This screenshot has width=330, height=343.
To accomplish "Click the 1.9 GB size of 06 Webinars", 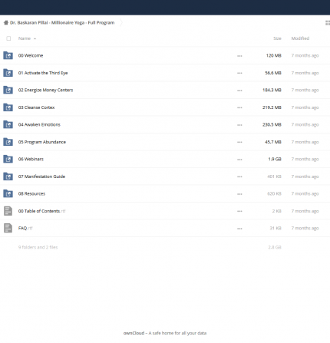I will (x=275, y=159).
